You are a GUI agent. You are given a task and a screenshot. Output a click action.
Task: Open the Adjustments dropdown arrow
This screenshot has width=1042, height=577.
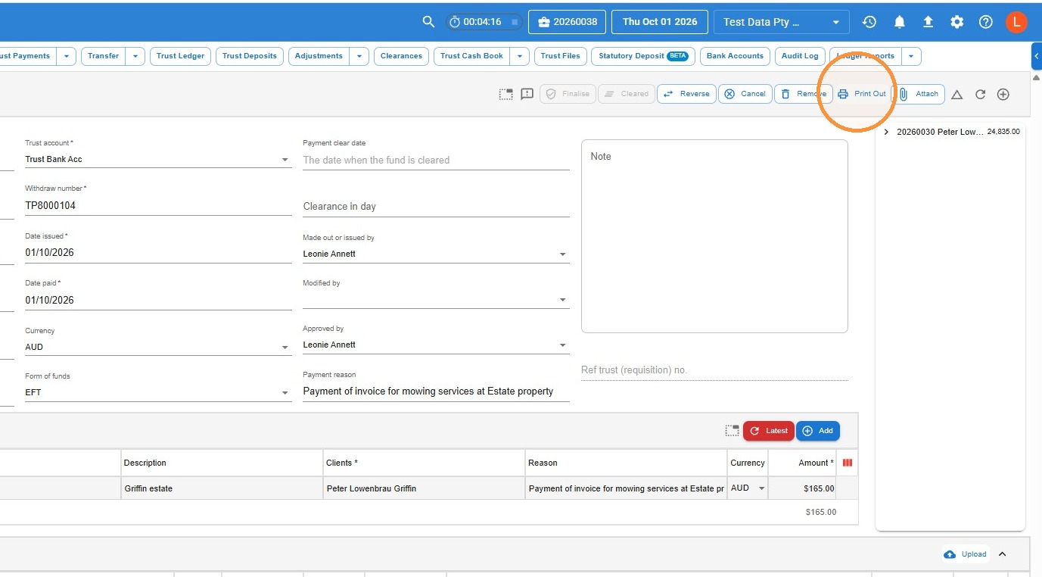359,56
